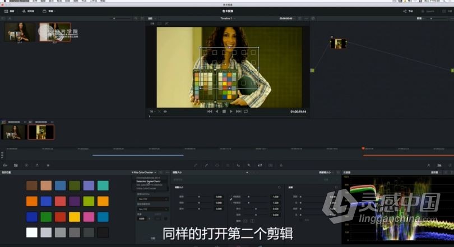Stop viewer playback

click(x=224, y=111)
